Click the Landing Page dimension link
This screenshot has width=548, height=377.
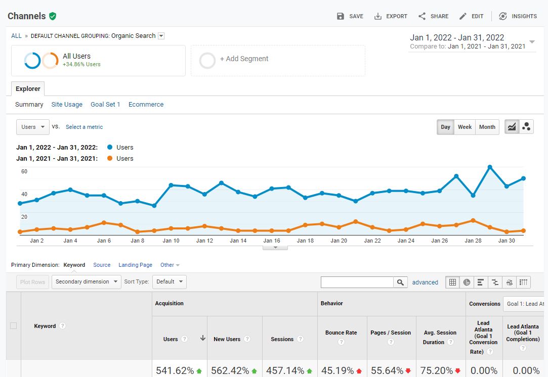135,265
